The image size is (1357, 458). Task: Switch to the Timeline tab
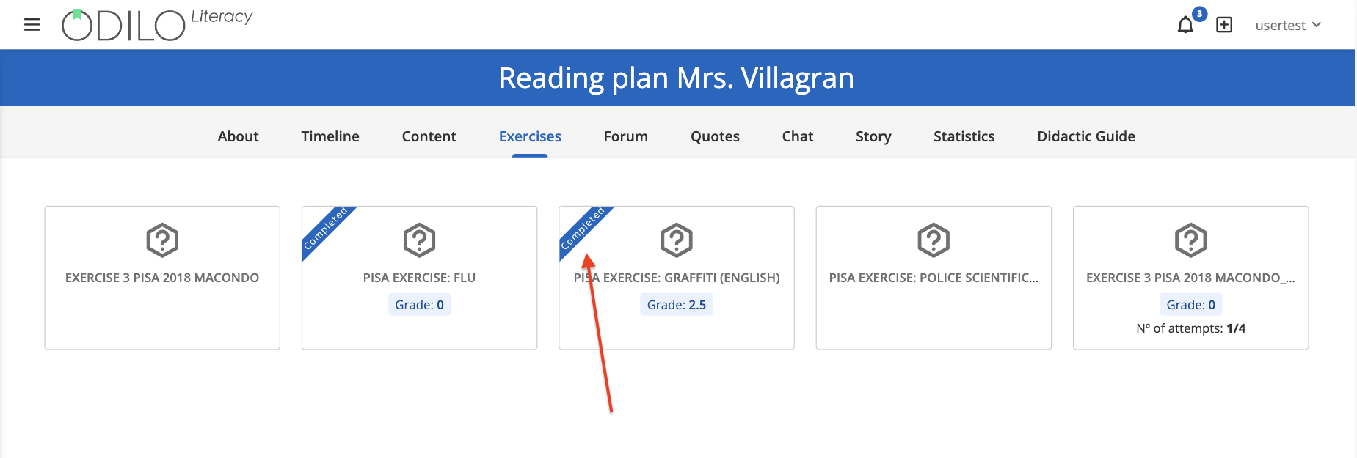point(330,136)
